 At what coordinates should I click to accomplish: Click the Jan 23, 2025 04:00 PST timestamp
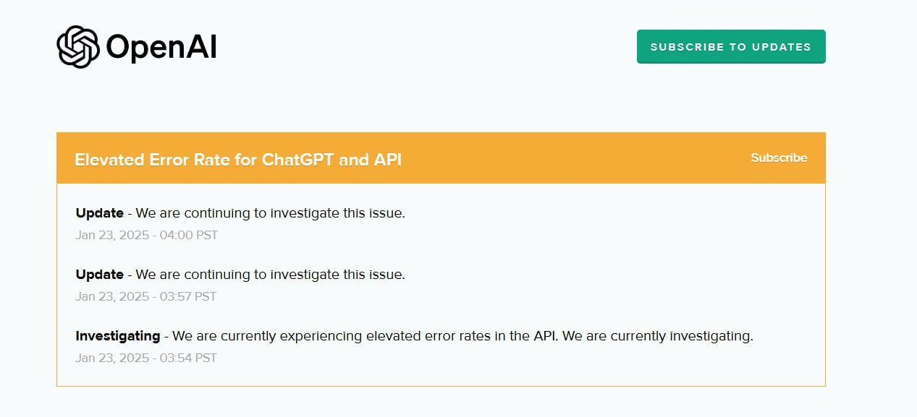[x=146, y=235]
